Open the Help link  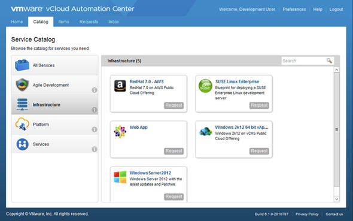pos(318,10)
